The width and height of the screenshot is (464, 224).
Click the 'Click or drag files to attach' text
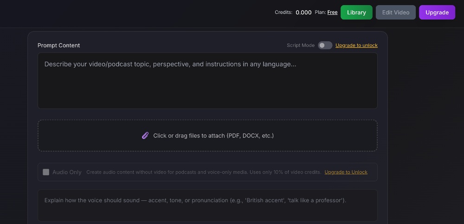point(213,136)
